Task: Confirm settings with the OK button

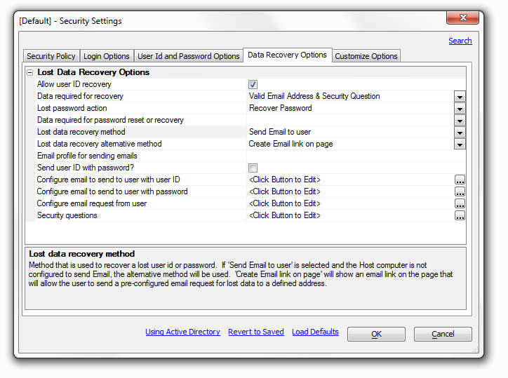Action: [x=376, y=334]
